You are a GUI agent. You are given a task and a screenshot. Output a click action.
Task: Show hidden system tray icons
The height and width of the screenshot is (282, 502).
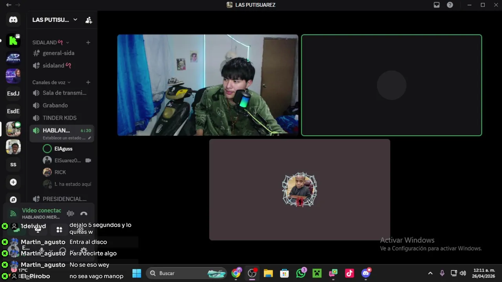point(430,273)
